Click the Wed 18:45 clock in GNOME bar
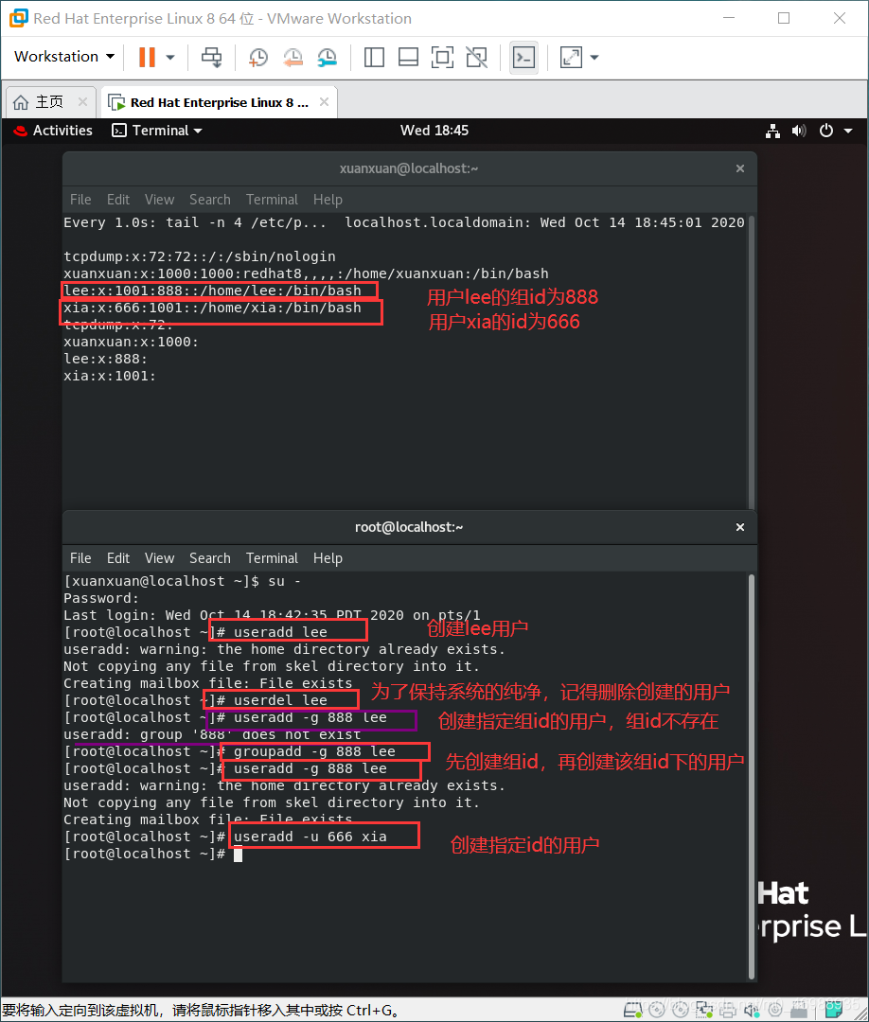Viewport: 869px width, 1022px height. pos(434,131)
